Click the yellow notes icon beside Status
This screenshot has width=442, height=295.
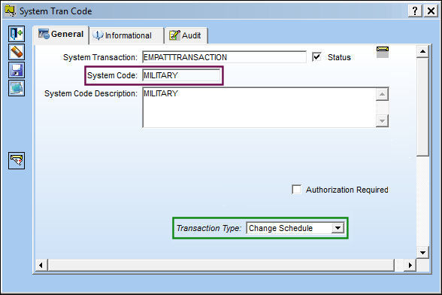[383, 52]
